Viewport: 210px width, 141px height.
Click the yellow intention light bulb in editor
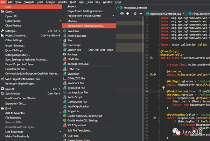pos(163,88)
